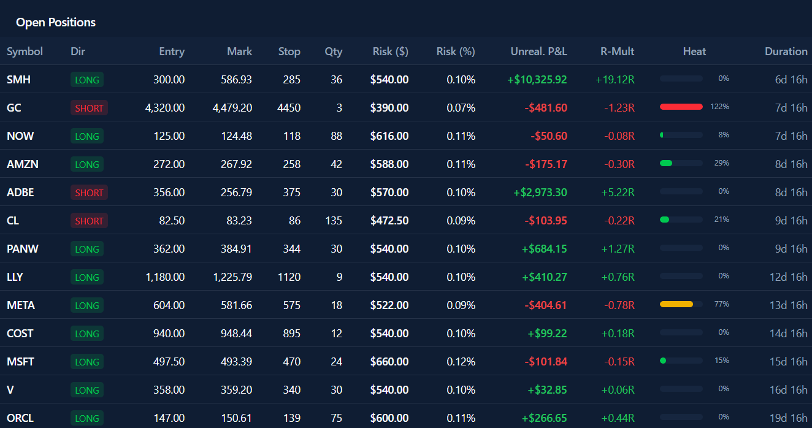Click the 6d 16h duration for SMH
Viewport: 812px width, 428px height.
791,80
